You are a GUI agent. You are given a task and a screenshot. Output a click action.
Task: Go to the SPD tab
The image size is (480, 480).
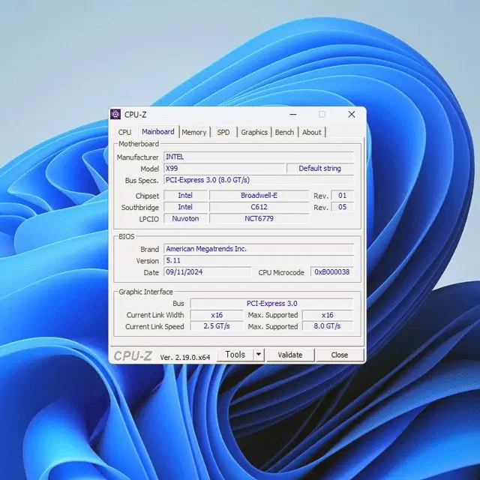[223, 132]
